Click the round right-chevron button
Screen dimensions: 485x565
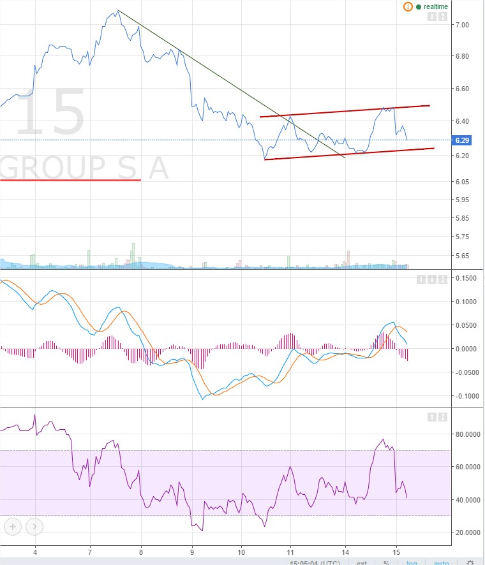(34, 527)
